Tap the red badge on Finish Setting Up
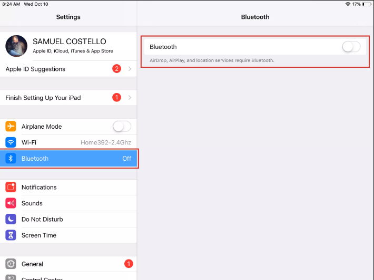Viewport: 374px width, 280px height. (x=116, y=97)
